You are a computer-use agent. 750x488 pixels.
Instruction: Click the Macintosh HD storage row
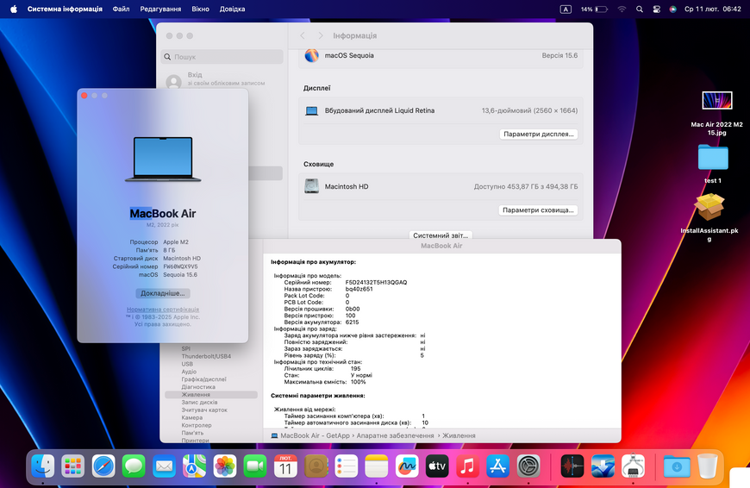pyautogui.click(x=441, y=186)
